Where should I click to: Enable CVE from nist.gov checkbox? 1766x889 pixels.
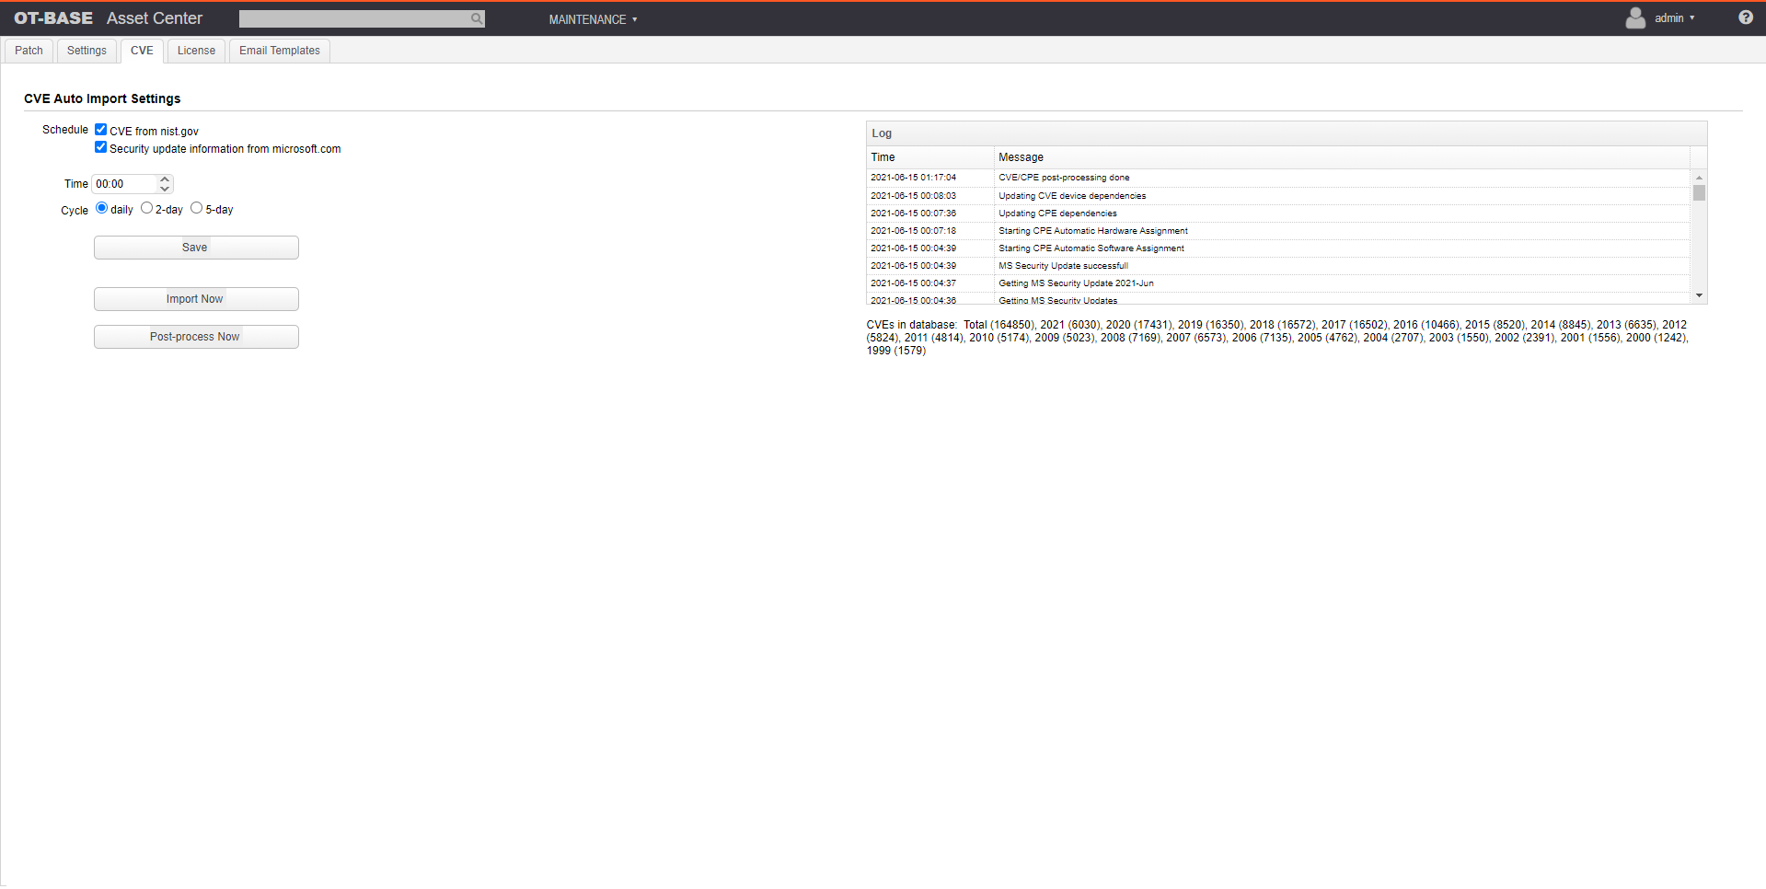101,130
